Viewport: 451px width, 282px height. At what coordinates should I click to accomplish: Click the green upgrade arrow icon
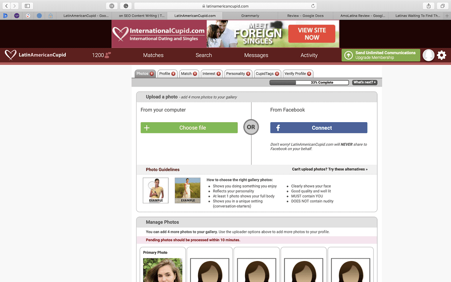pos(348,55)
